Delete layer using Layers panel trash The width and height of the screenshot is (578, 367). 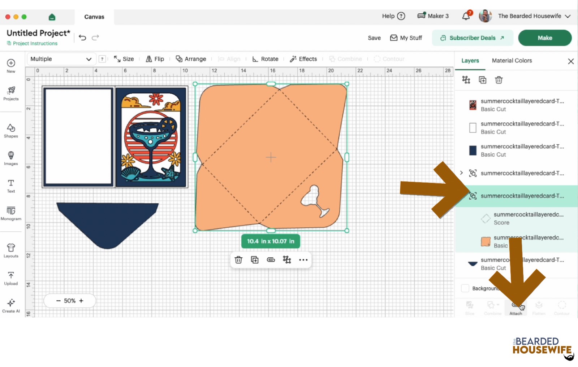click(x=499, y=80)
